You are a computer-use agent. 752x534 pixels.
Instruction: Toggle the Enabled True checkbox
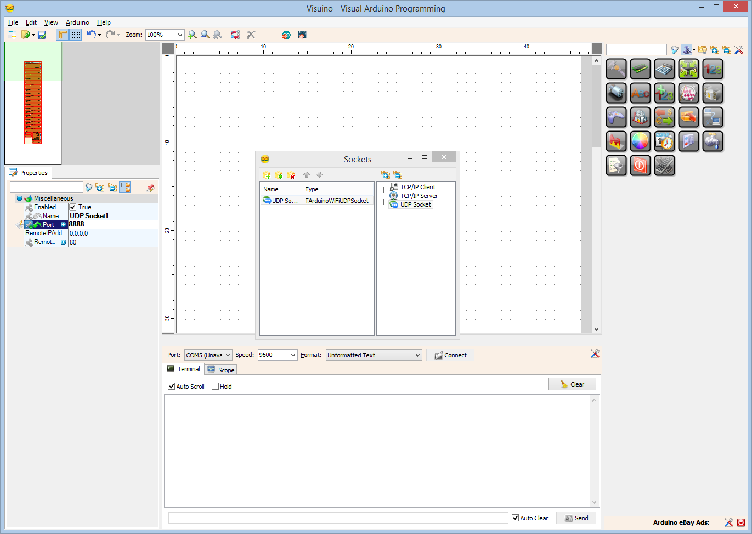73,207
